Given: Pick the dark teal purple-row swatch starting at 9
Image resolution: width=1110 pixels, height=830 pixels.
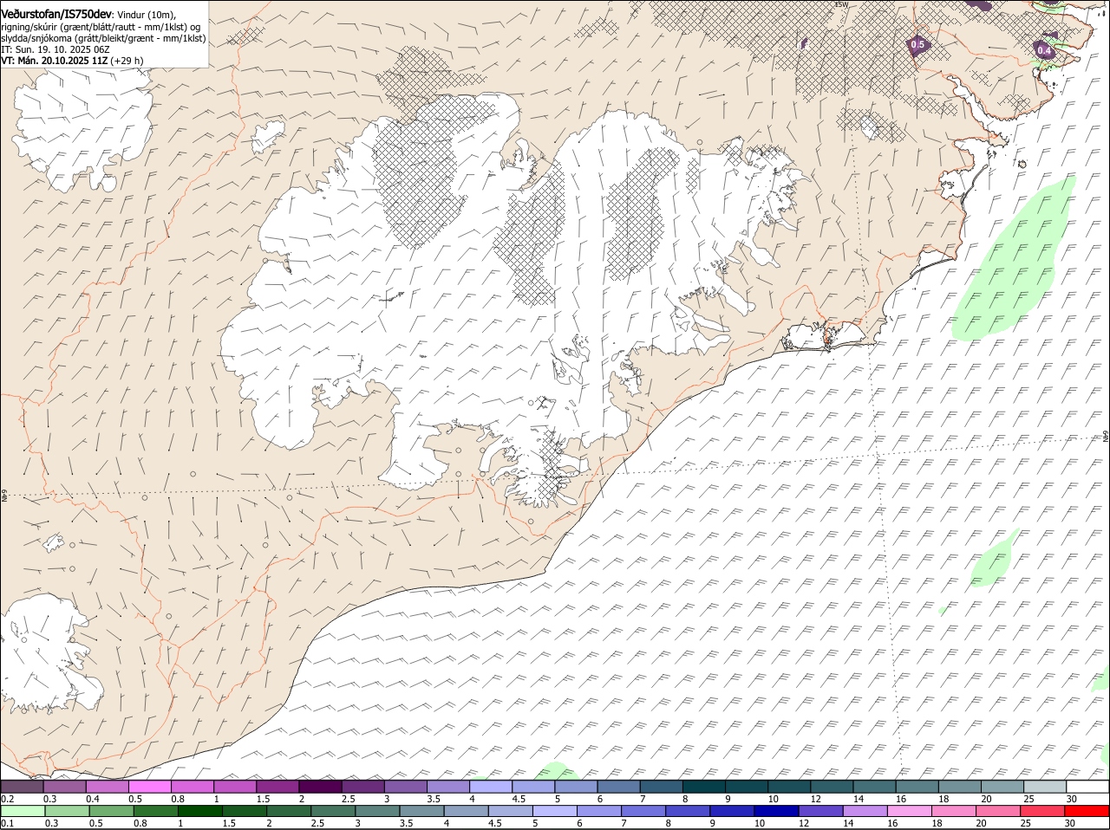Looking at the screenshot, I should pyautogui.click(x=747, y=787).
